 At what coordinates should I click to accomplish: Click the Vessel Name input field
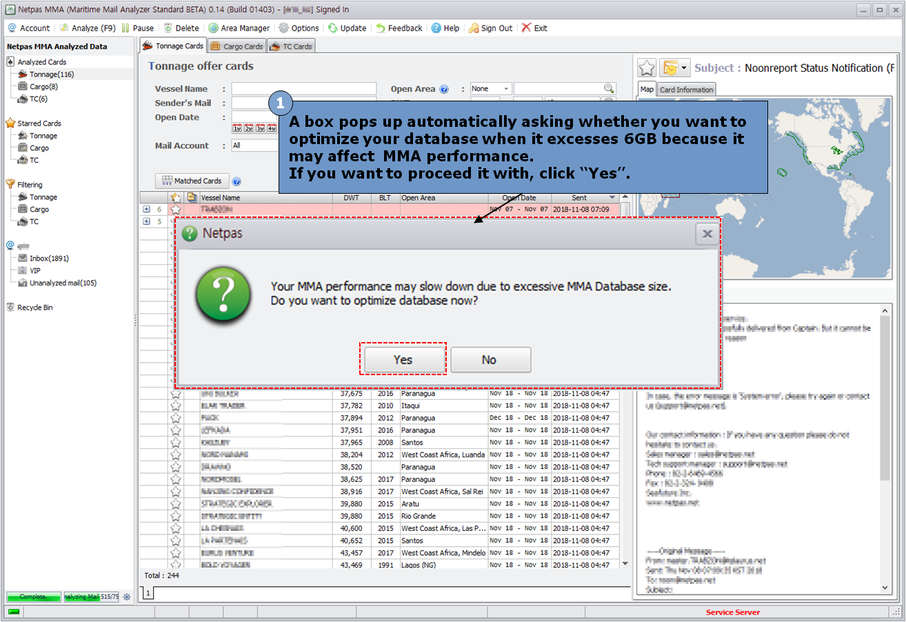click(x=304, y=89)
